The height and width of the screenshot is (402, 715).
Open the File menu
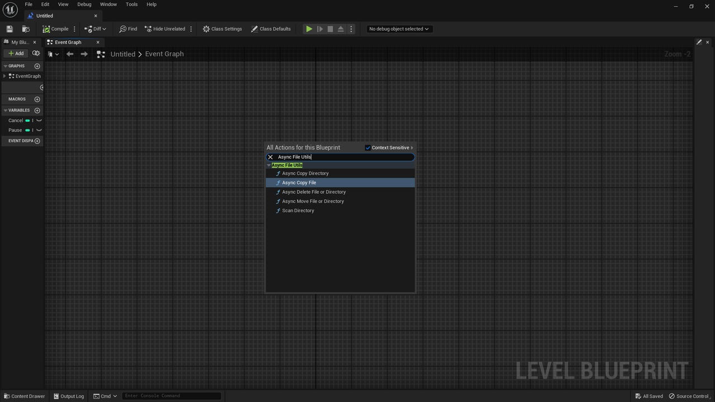coord(28,4)
